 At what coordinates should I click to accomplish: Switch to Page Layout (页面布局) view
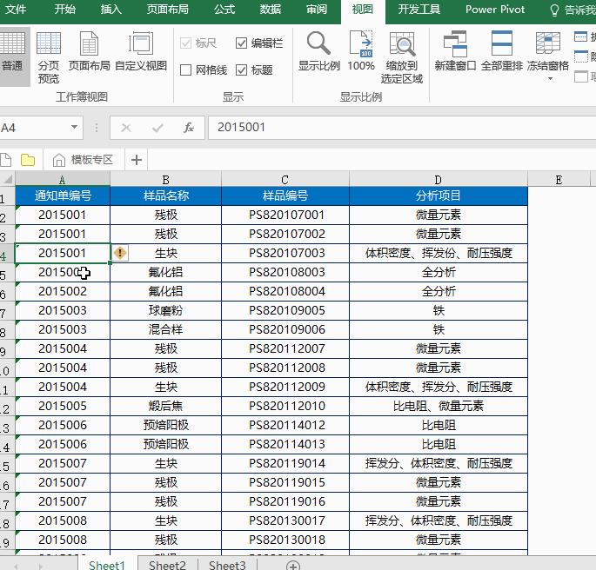click(x=90, y=51)
